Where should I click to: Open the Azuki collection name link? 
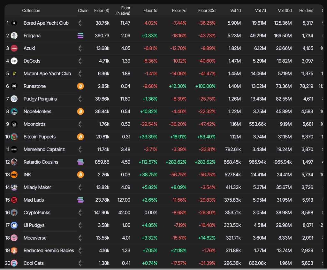point(29,48)
